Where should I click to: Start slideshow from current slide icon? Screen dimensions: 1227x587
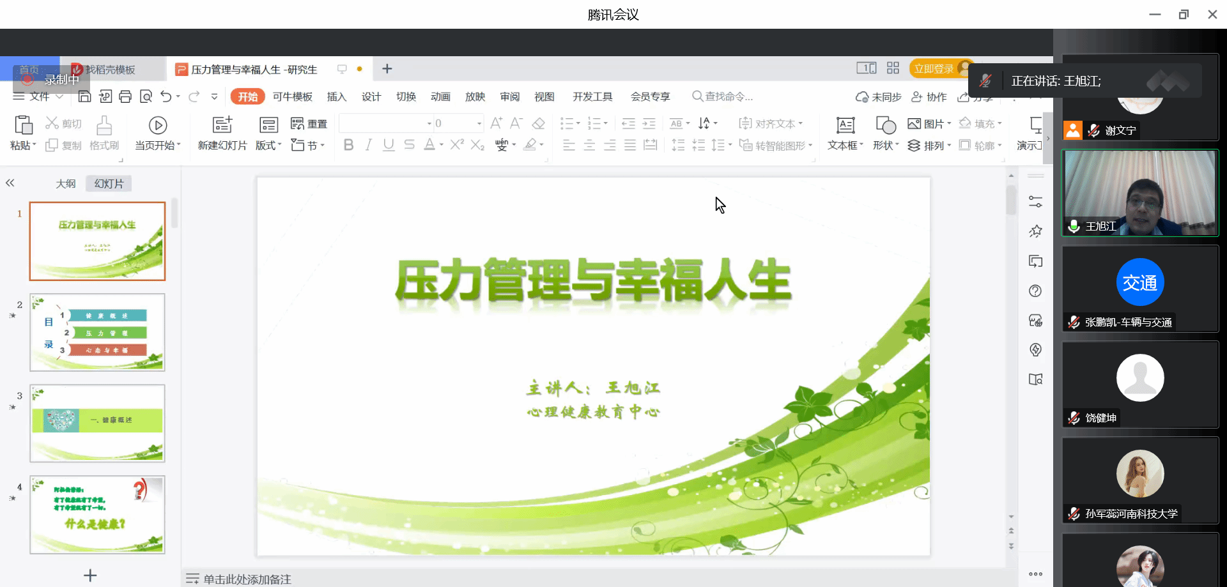[158, 125]
